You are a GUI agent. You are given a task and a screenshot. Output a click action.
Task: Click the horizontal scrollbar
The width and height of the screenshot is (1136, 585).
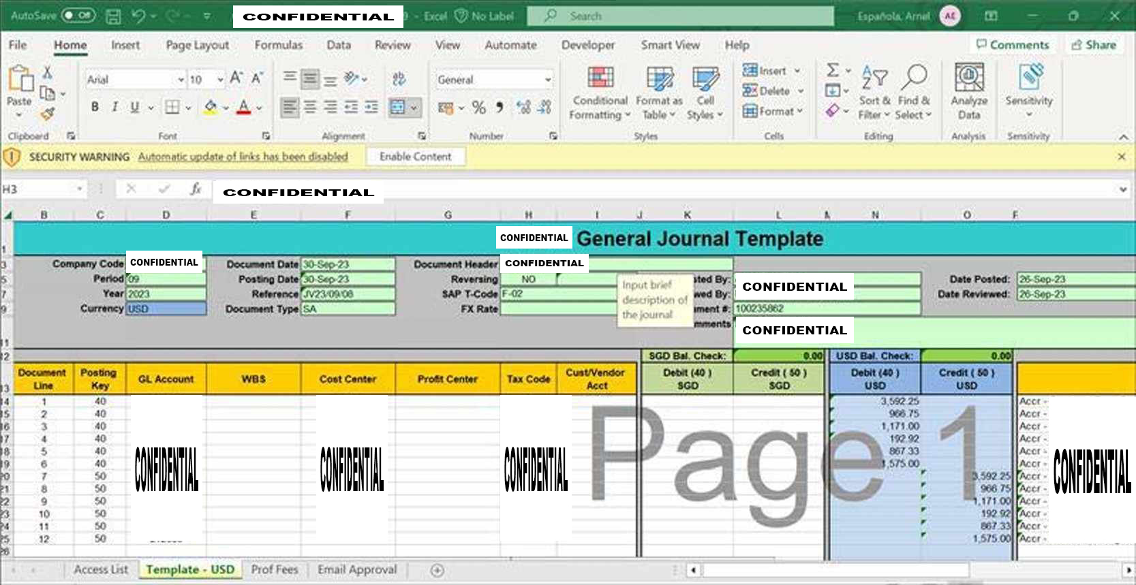pos(835,569)
